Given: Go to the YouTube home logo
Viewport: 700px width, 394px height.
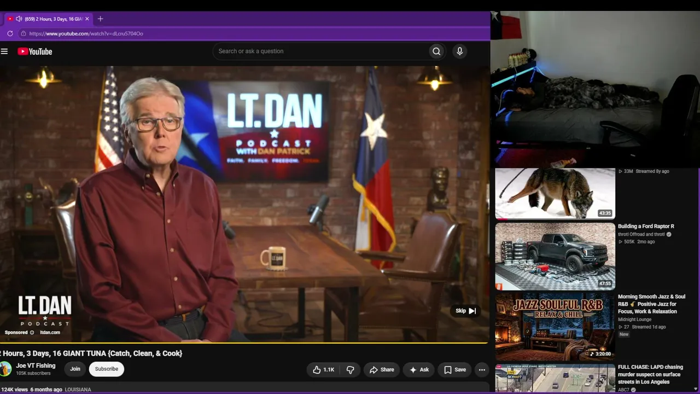Looking at the screenshot, I should (34, 51).
